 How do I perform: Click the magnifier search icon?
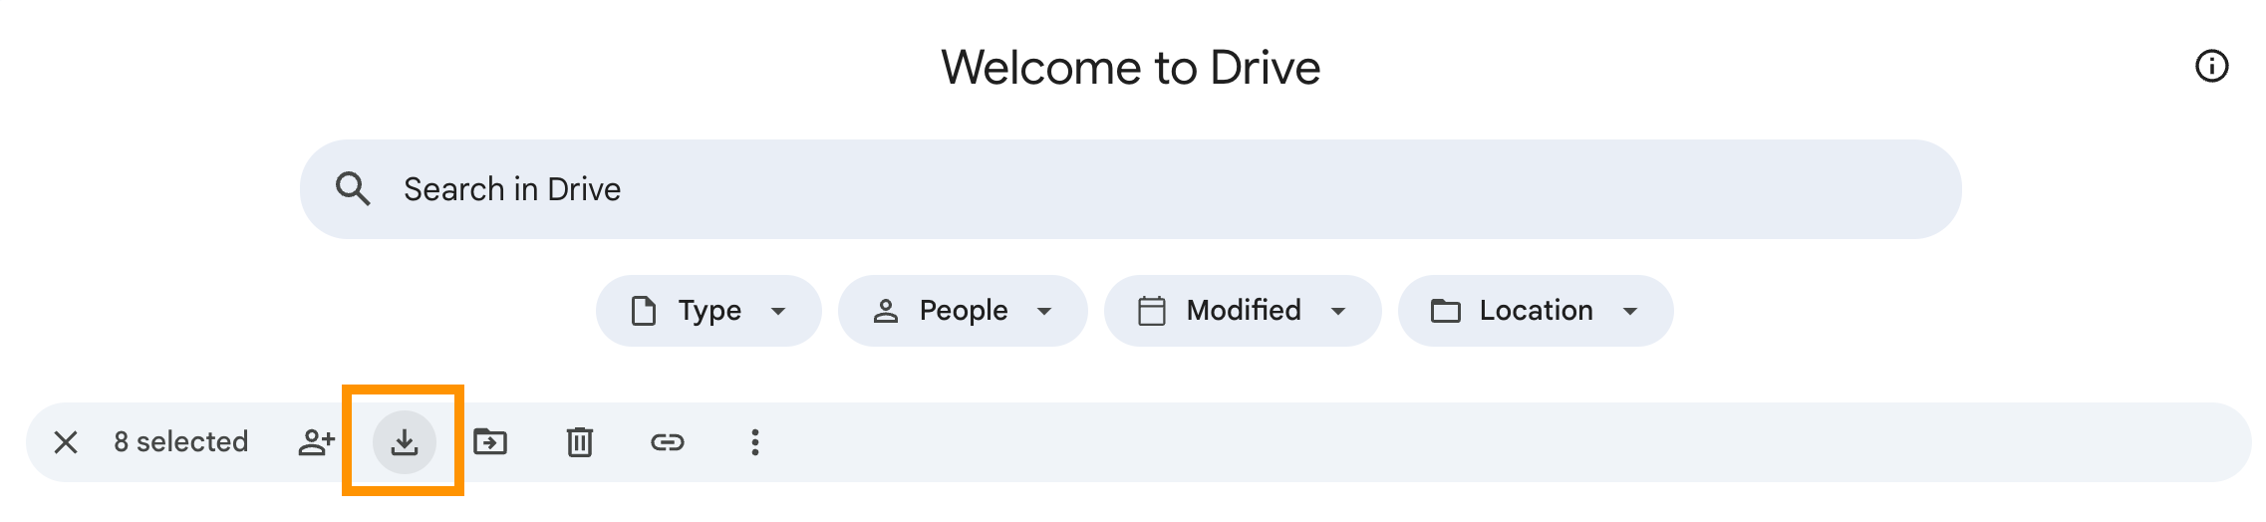353,188
